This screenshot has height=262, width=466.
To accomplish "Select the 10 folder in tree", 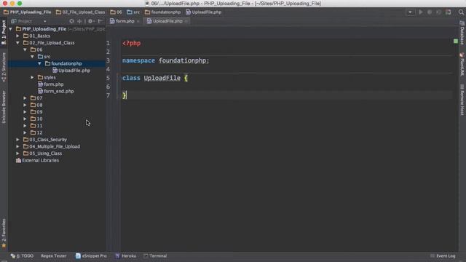I will (36, 119).
